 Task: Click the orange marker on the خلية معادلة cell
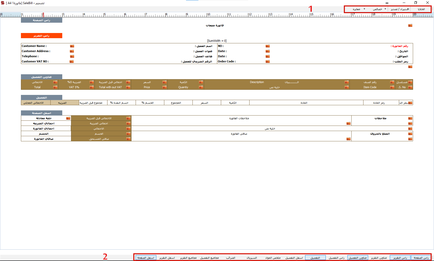click(68, 118)
